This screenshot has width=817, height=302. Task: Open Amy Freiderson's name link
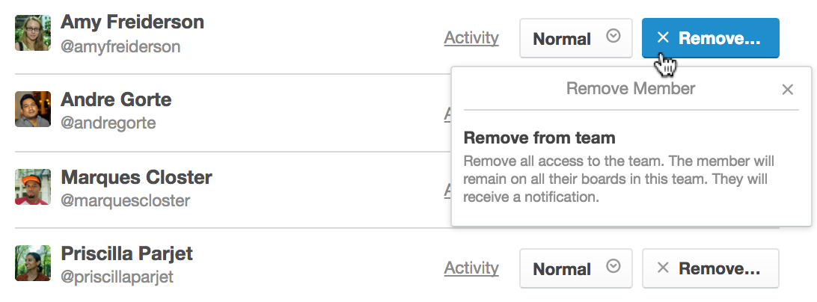click(x=132, y=22)
